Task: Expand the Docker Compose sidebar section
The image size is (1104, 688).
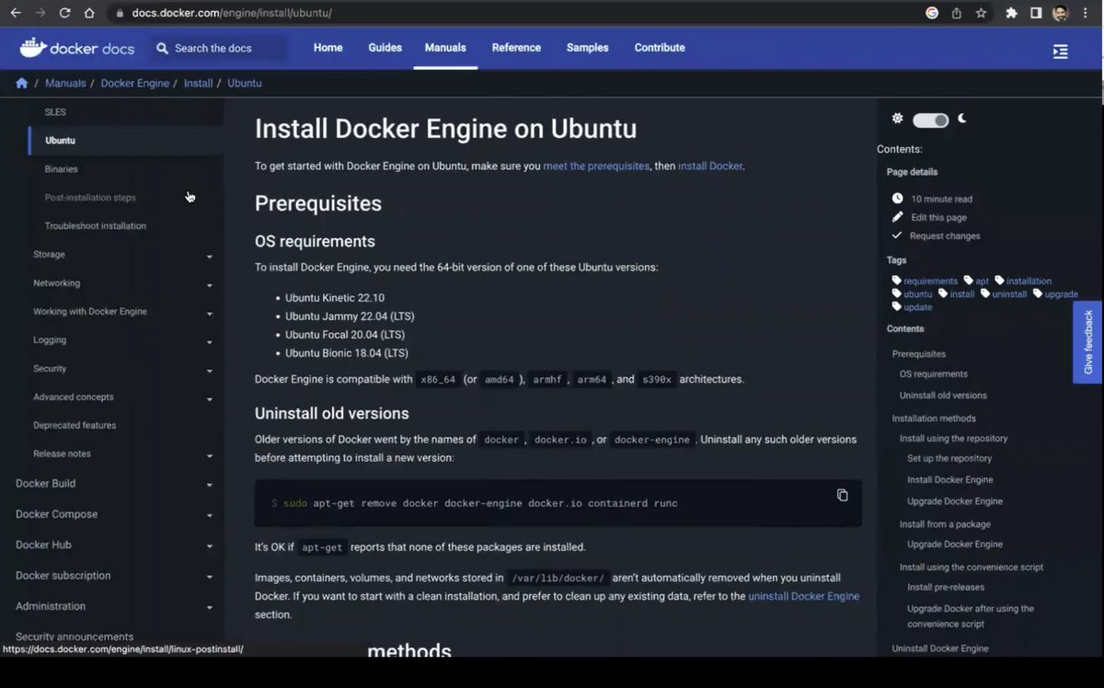Action: point(210,514)
